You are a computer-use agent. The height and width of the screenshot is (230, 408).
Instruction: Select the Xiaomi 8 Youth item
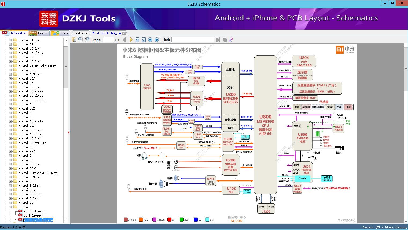click(30, 194)
